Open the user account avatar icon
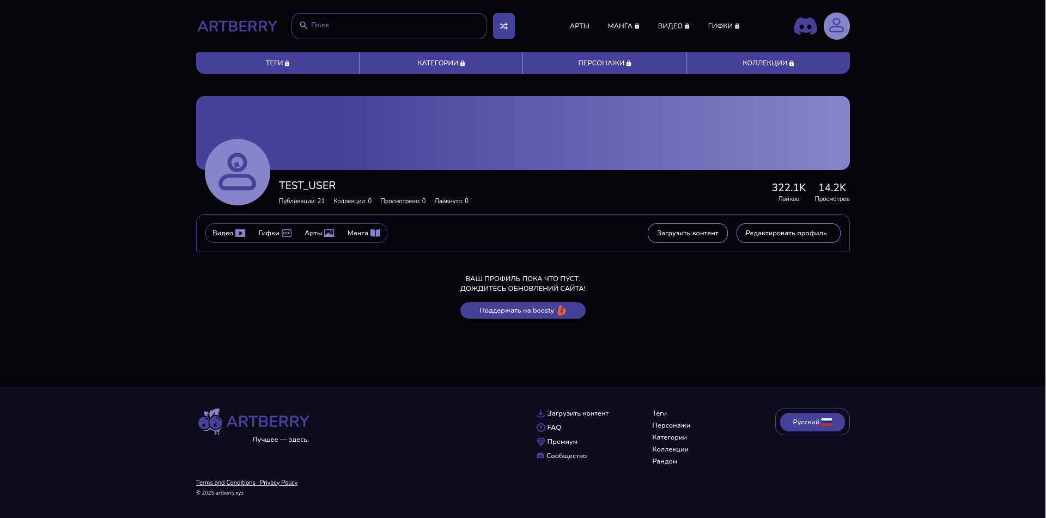The image size is (1046, 518). [x=836, y=26]
